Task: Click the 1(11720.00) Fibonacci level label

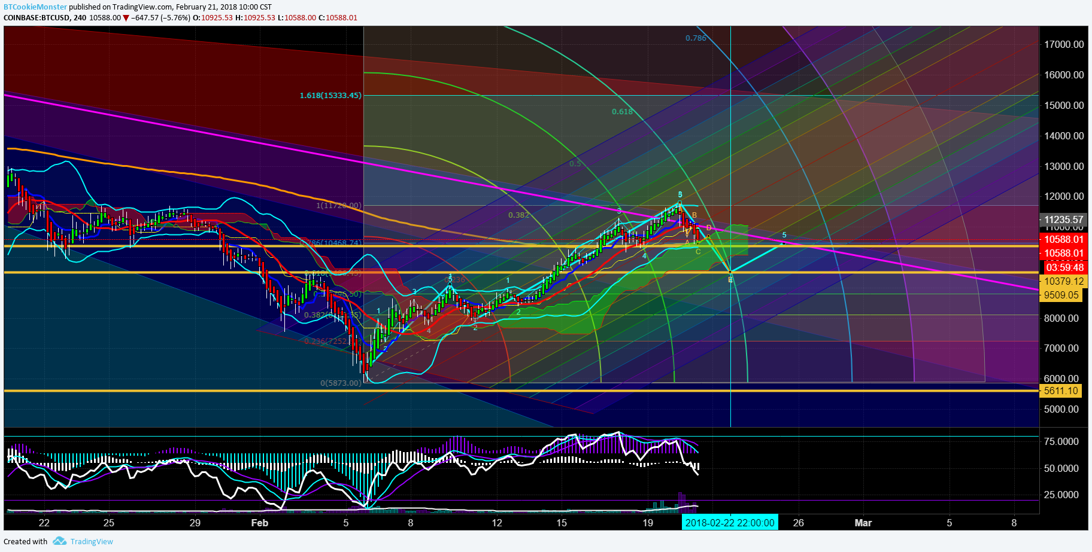Action: pos(339,205)
